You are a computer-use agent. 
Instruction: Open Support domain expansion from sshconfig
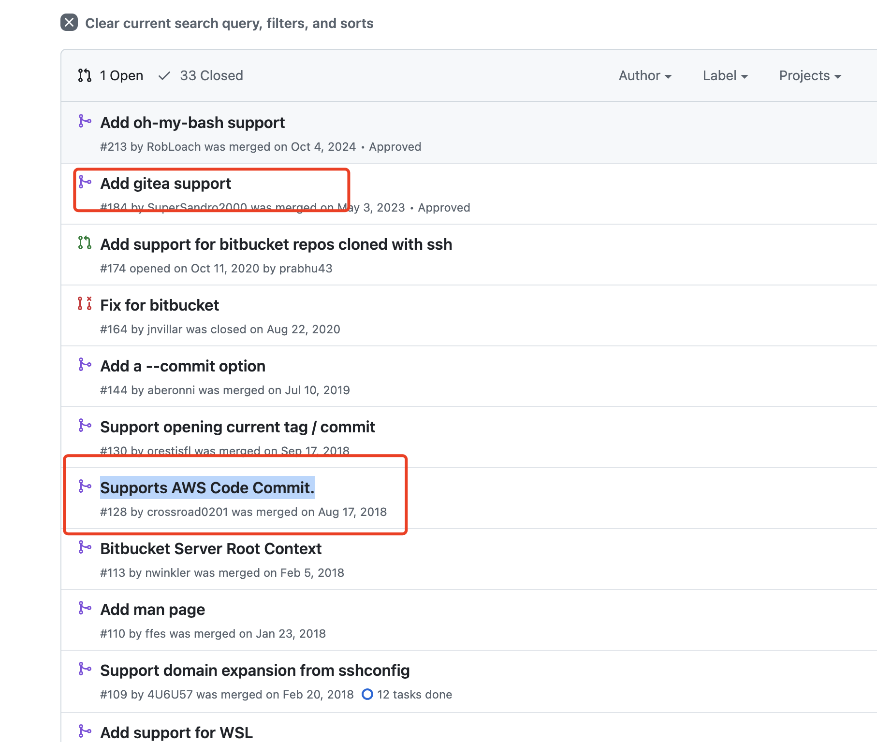click(255, 671)
